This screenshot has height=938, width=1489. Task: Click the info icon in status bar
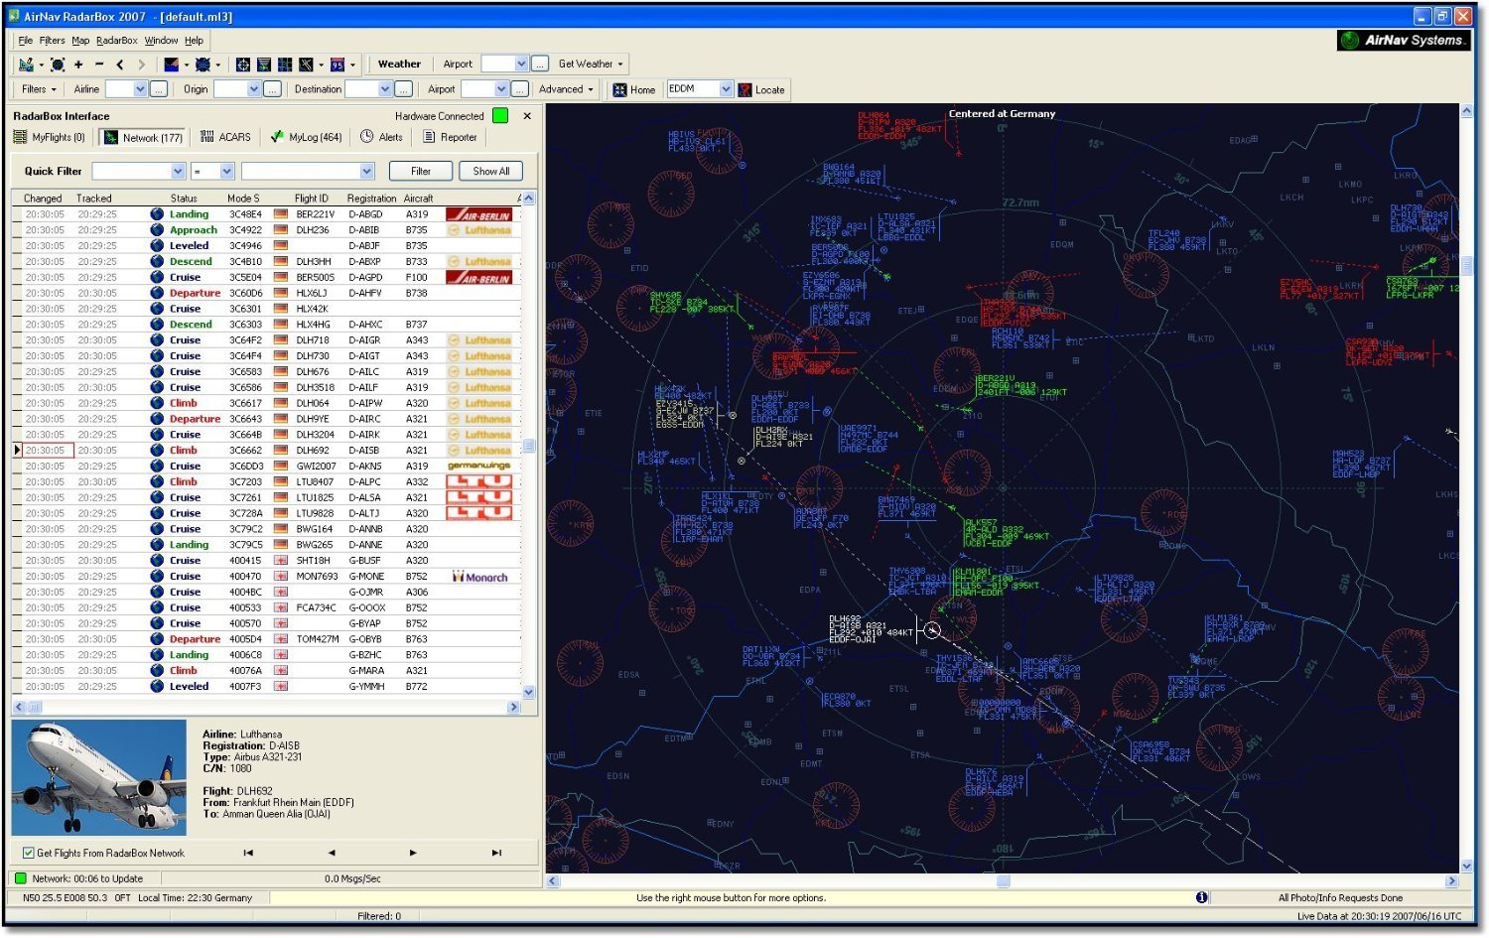[1201, 897]
